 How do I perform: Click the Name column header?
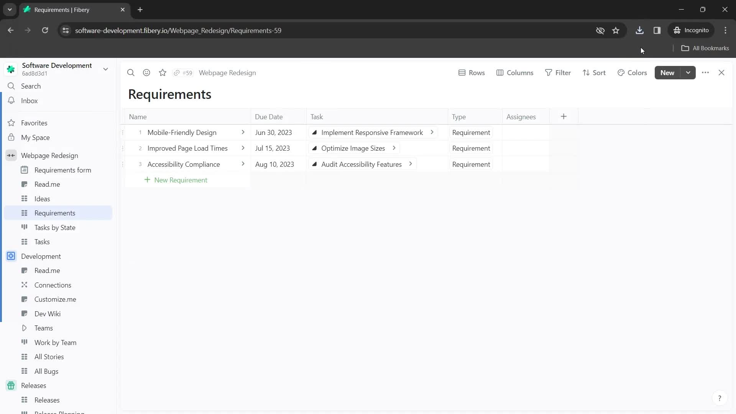(x=188, y=117)
